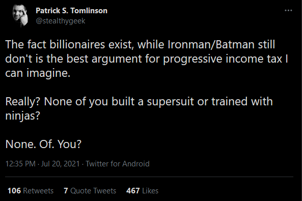View the Retweets list
The image size is (302, 201).
pyautogui.click(x=31, y=191)
